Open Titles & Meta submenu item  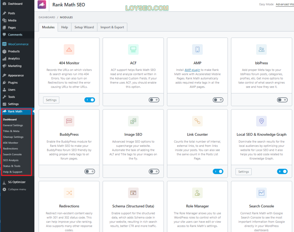pyautogui.click(x=11, y=131)
